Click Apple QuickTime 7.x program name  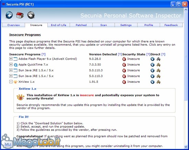(x=33, y=65)
